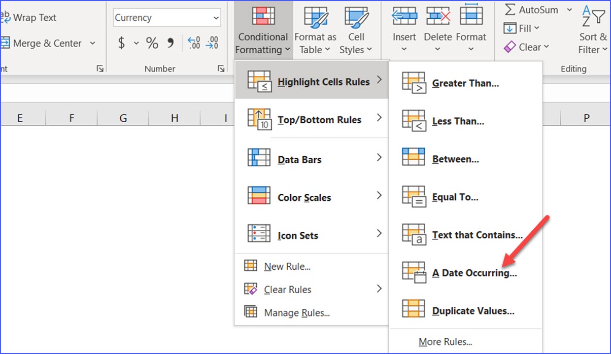Expand the Currency number format dropdown
611x354 pixels.
(217, 17)
